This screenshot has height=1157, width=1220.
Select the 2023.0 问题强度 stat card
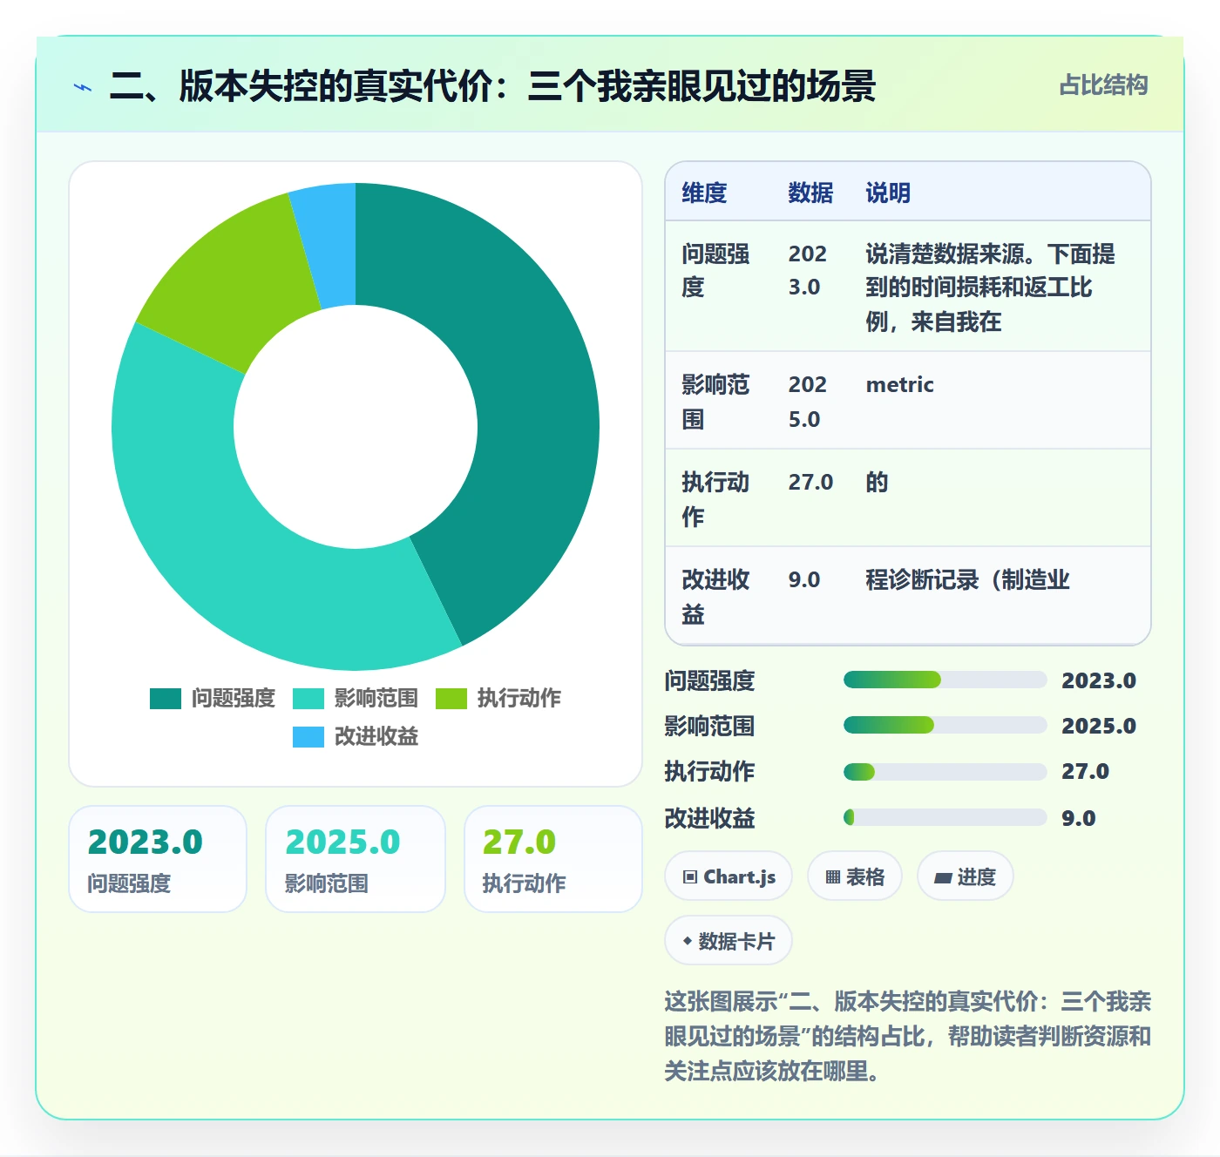pos(158,859)
